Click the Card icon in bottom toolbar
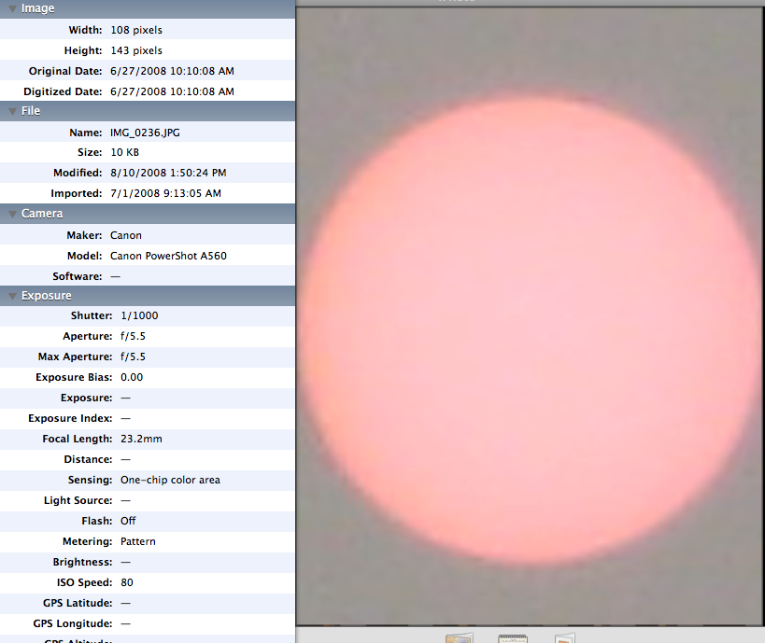765x643 pixels. [564, 637]
